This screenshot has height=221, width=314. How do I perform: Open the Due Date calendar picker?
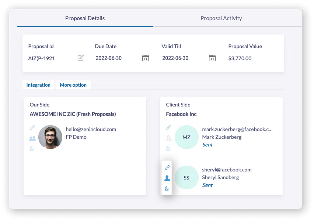click(x=145, y=58)
